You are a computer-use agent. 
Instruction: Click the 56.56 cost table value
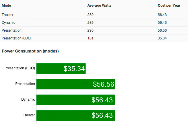[x=162, y=30]
